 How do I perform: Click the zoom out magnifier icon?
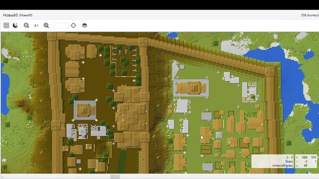pos(26,25)
